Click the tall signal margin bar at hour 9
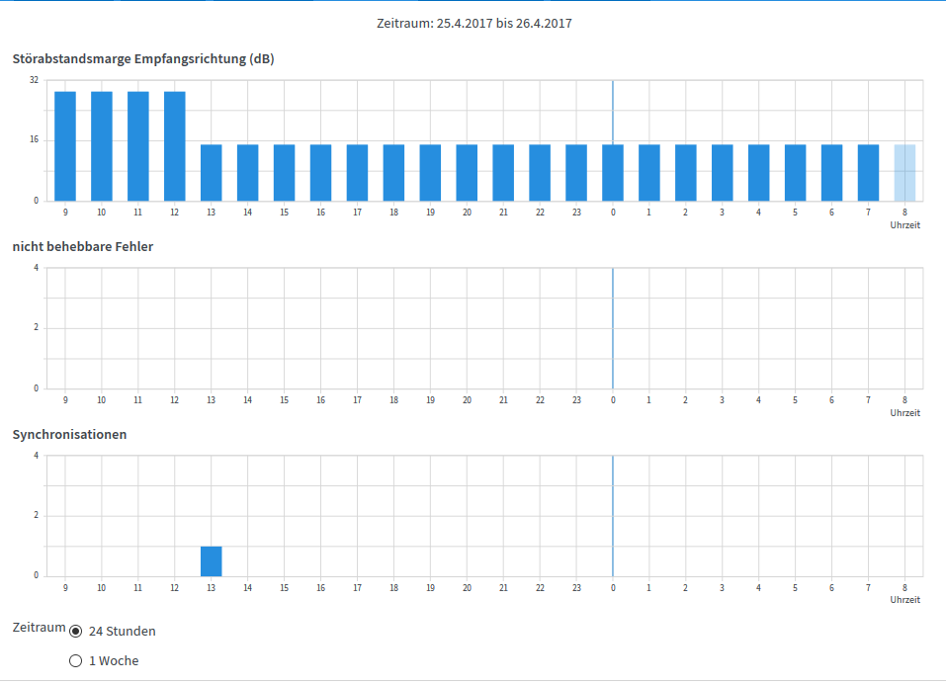The image size is (946, 686). coord(65,146)
